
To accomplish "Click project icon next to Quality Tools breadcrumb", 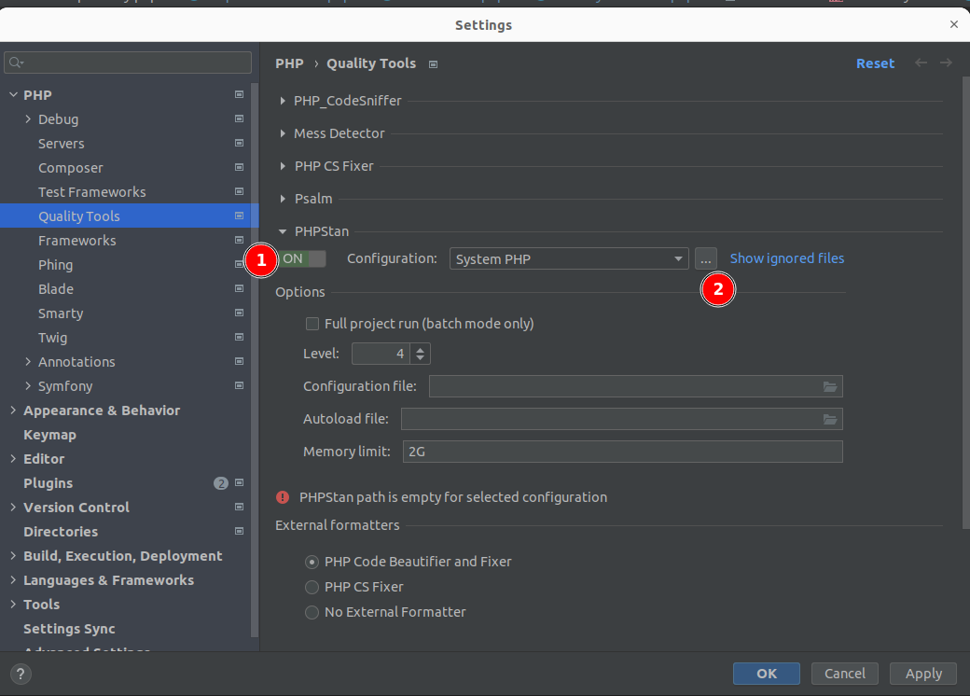I will pos(433,64).
